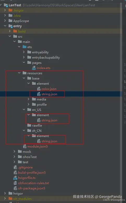Image resolution: width=126 pixels, height=203 pixels.
Task: Click the en_US string.json file icon
Action: coord(39,120)
